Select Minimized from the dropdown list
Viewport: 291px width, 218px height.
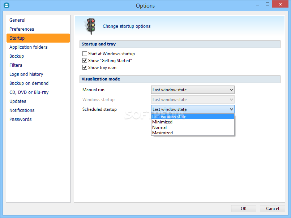click(193, 122)
